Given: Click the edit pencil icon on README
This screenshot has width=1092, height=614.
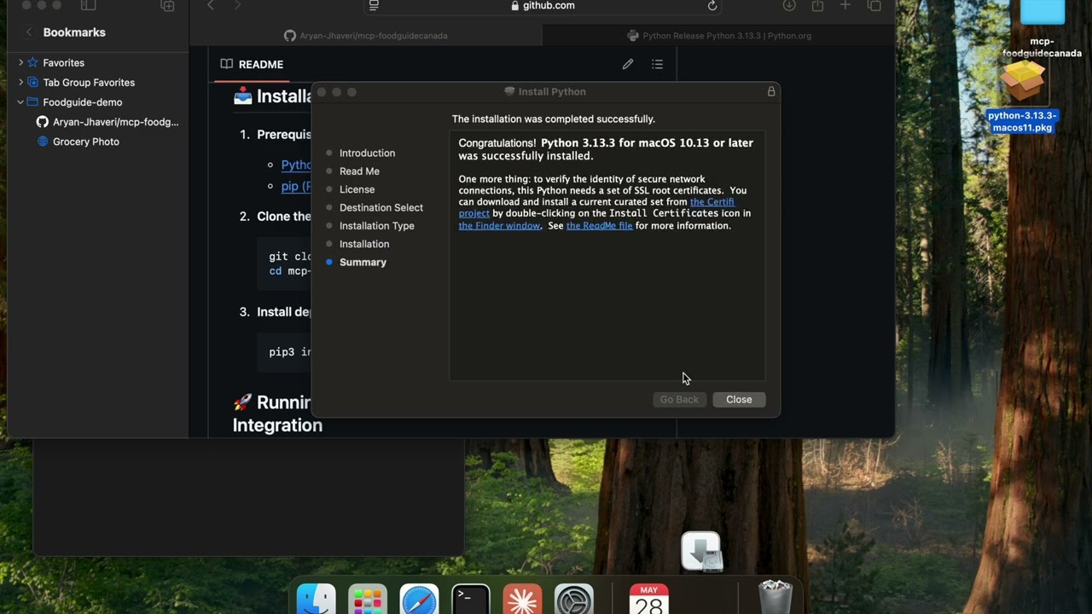Looking at the screenshot, I should (x=628, y=64).
